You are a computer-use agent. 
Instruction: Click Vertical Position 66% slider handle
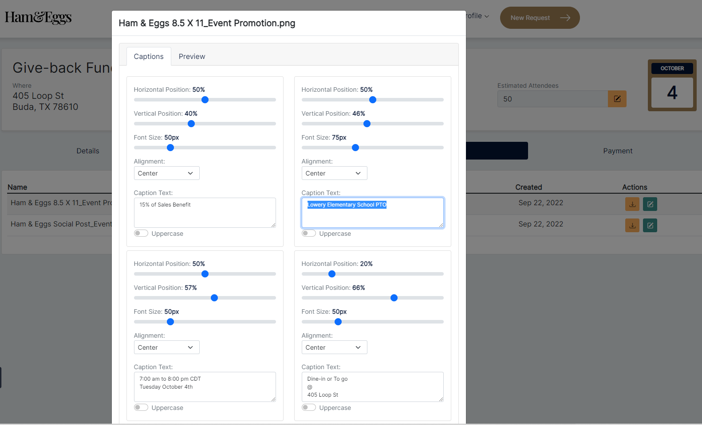394,298
